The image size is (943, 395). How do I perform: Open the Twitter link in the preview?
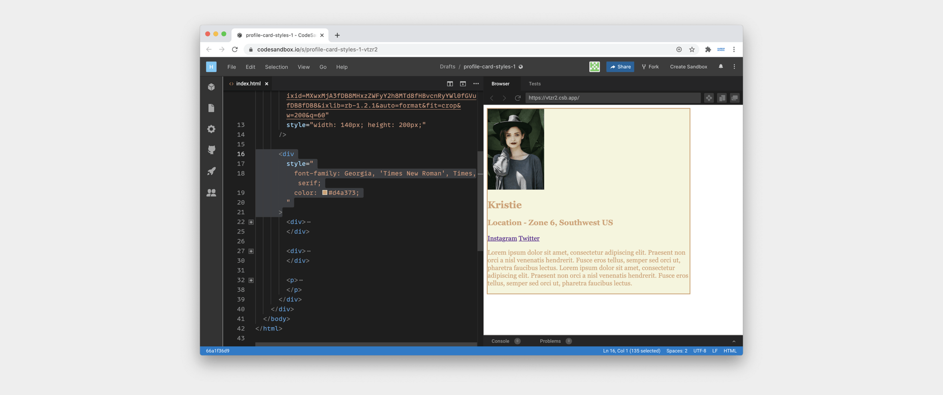tap(529, 238)
